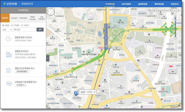This screenshot has width=185, height=112.
Task: Switch to the PWM Lounge tab
Action: pyautogui.click(x=32, y=18)
